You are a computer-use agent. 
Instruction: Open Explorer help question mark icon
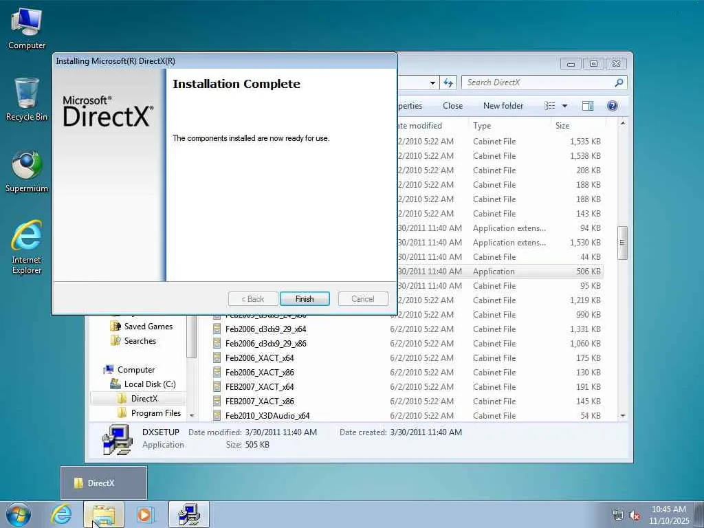pyautogui.click(x=613, y=106)
